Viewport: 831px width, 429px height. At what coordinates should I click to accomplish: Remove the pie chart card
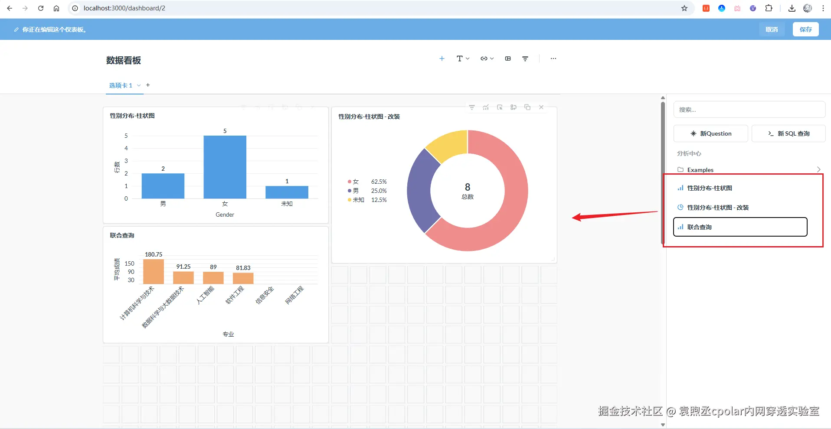pyautogui.click(x=541, y=107)
